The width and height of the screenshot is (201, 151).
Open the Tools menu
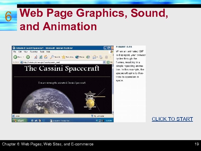42,52
